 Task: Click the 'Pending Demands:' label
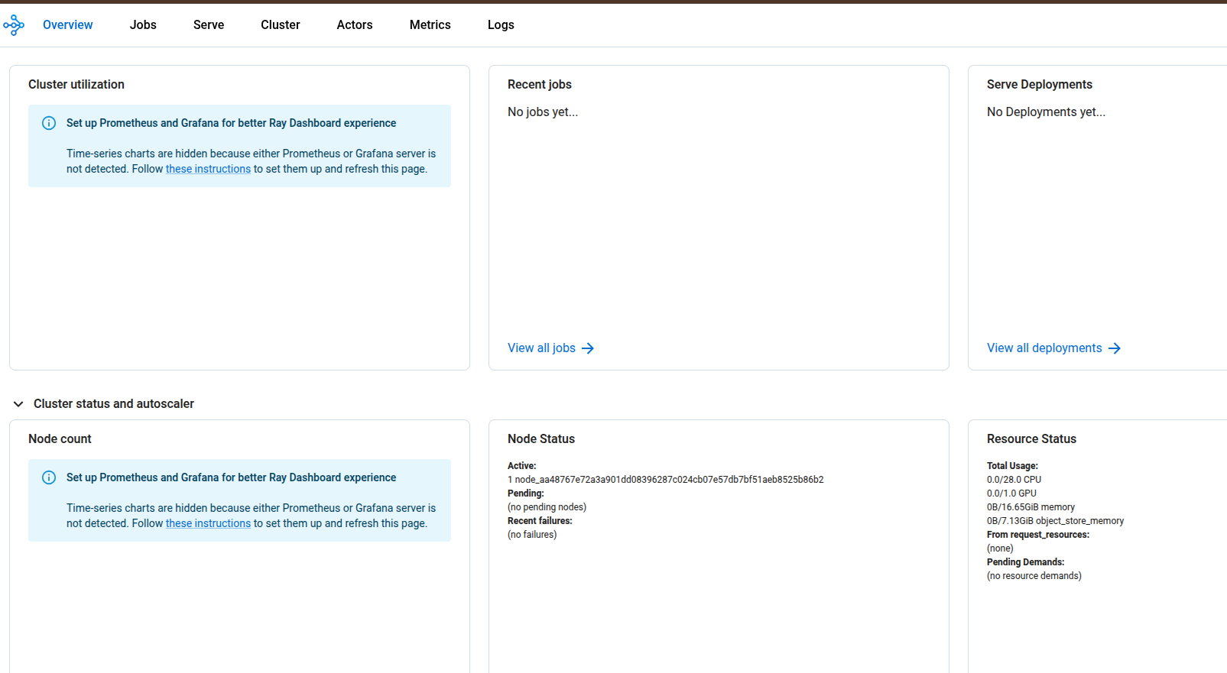click(1025, 562)
